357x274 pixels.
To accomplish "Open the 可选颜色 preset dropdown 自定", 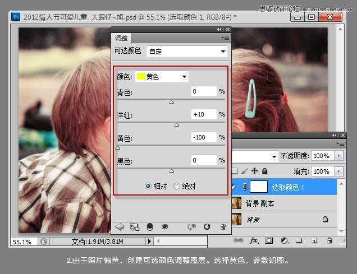I will [186, 52].
